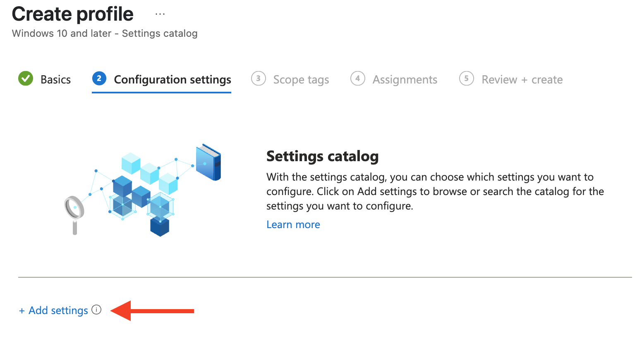The width and height of the screenshot is (642, 343).
Task: Select the Assignments step
Action: click(x=405, y=79)
